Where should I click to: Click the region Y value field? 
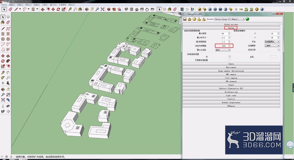[x=273, y=38]
